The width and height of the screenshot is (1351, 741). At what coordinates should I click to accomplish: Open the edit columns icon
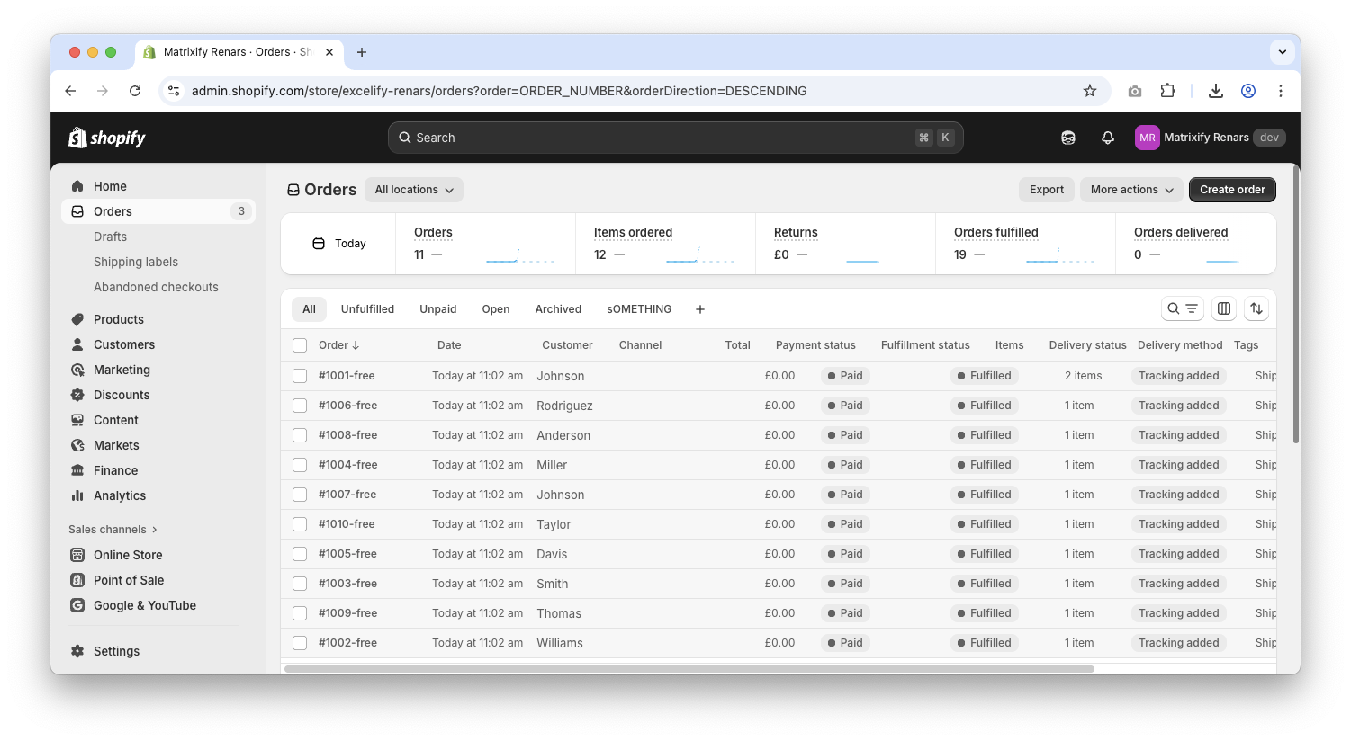point(1224,308)
